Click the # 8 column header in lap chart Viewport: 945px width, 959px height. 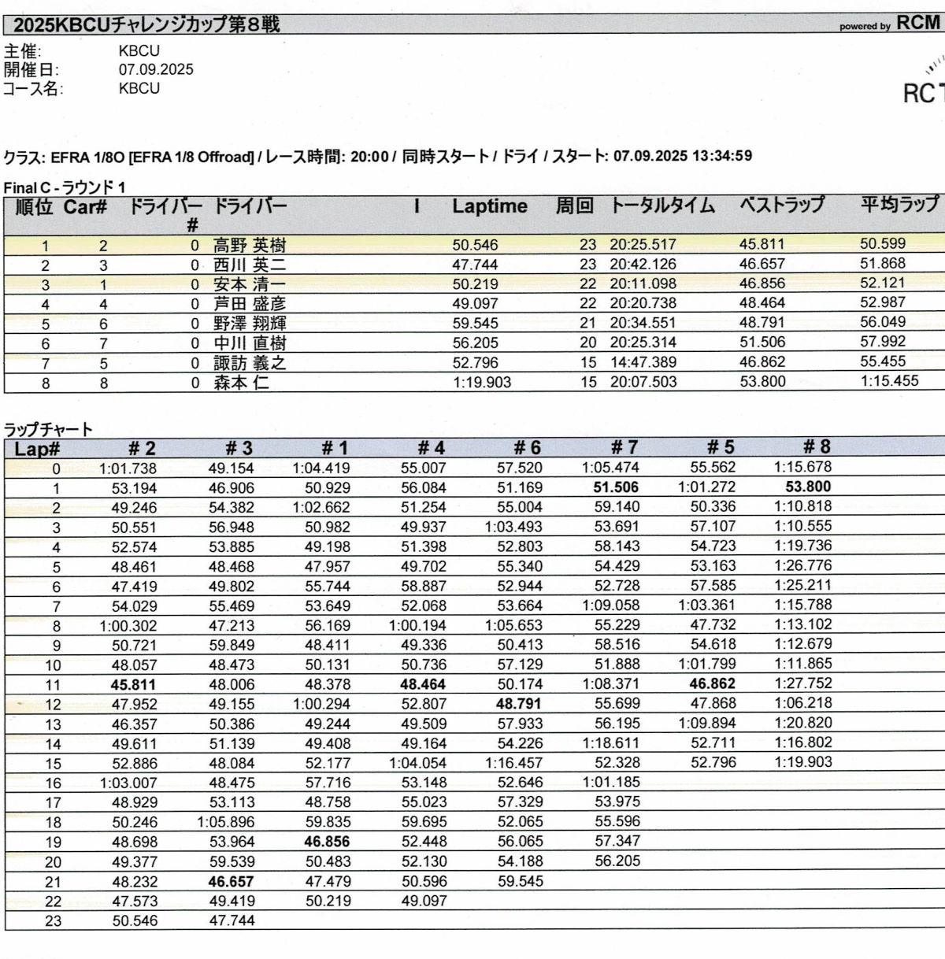[x=817, y=447]
